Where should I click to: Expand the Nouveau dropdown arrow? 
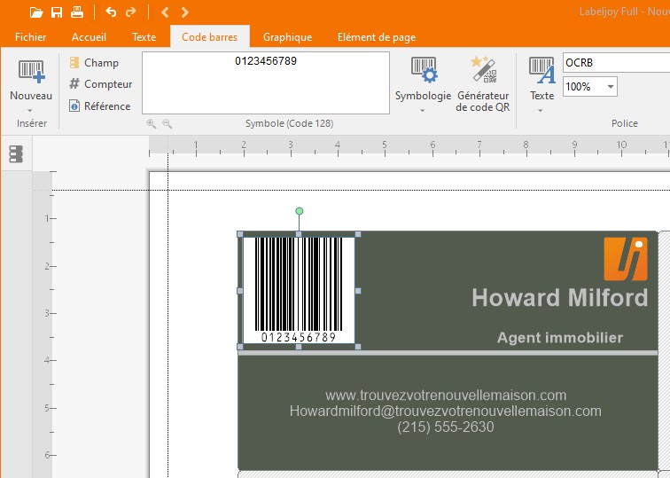(30, 110)
